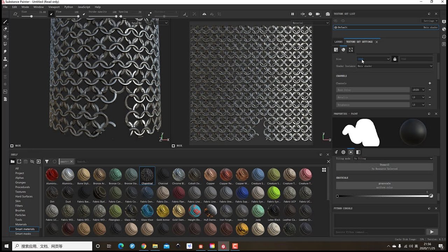The width and height of the screenshot is (448, 252).
Task: Open alpha properties tab icon in Properties
Action: 343,152
